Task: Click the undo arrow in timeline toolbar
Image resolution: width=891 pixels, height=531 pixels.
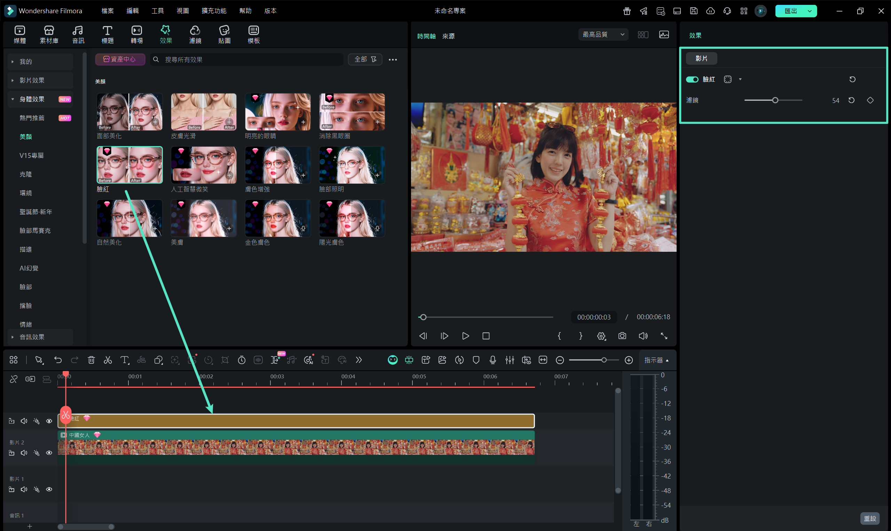Action: (x=58, y=360)
